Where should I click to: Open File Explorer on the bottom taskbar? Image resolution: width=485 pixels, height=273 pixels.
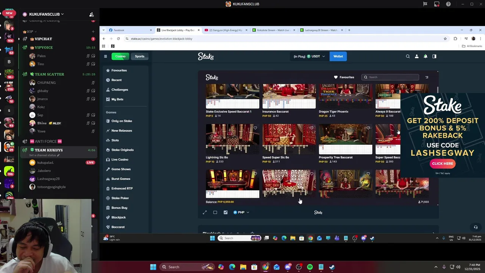tap(243, 267)
